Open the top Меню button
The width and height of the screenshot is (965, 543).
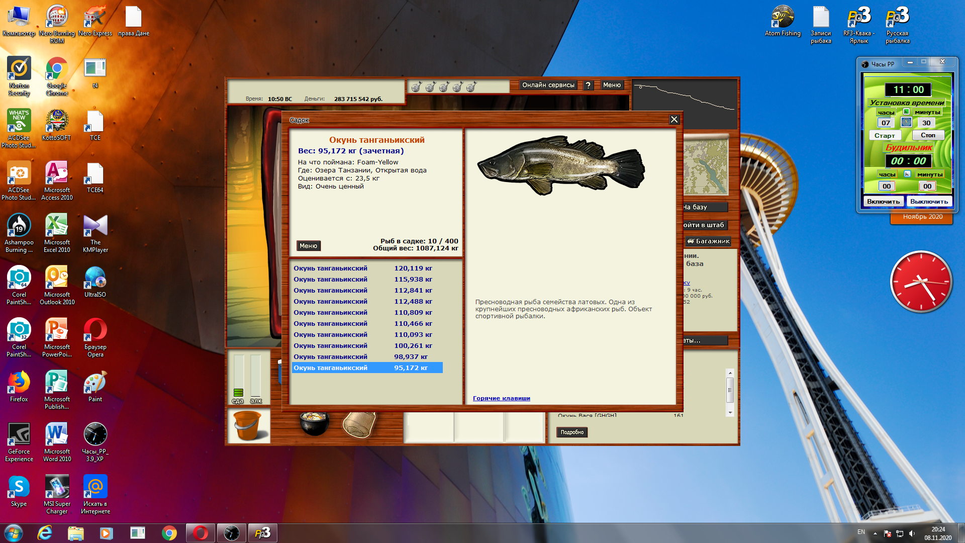click(x=612, y=85)
